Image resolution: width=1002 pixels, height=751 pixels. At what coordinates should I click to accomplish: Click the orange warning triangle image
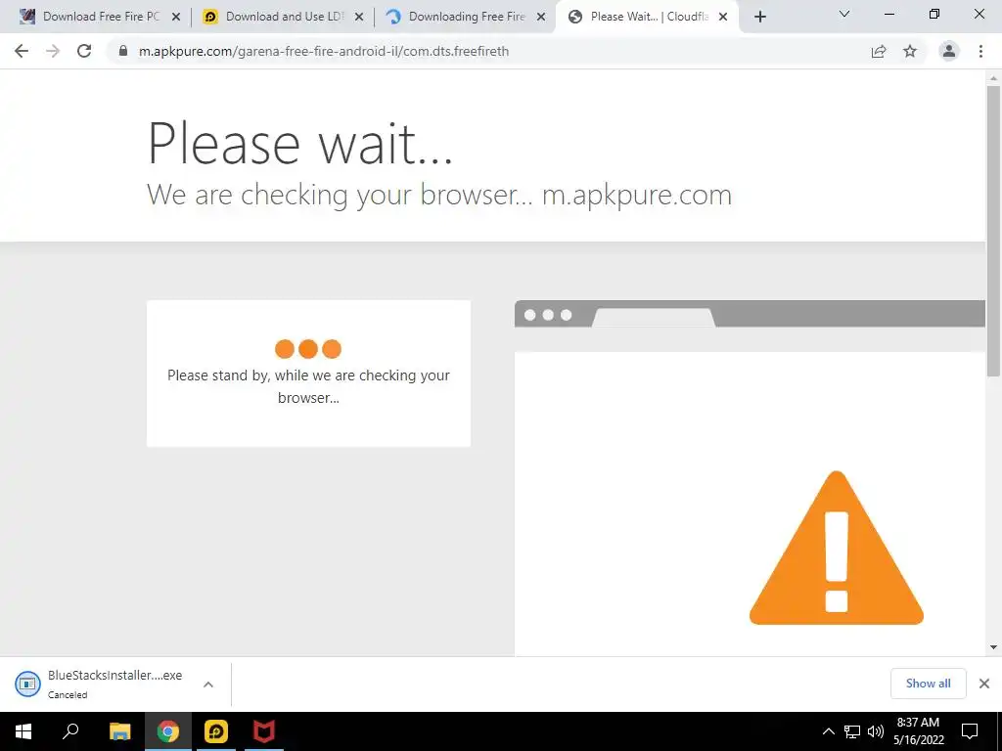point(837,548)
